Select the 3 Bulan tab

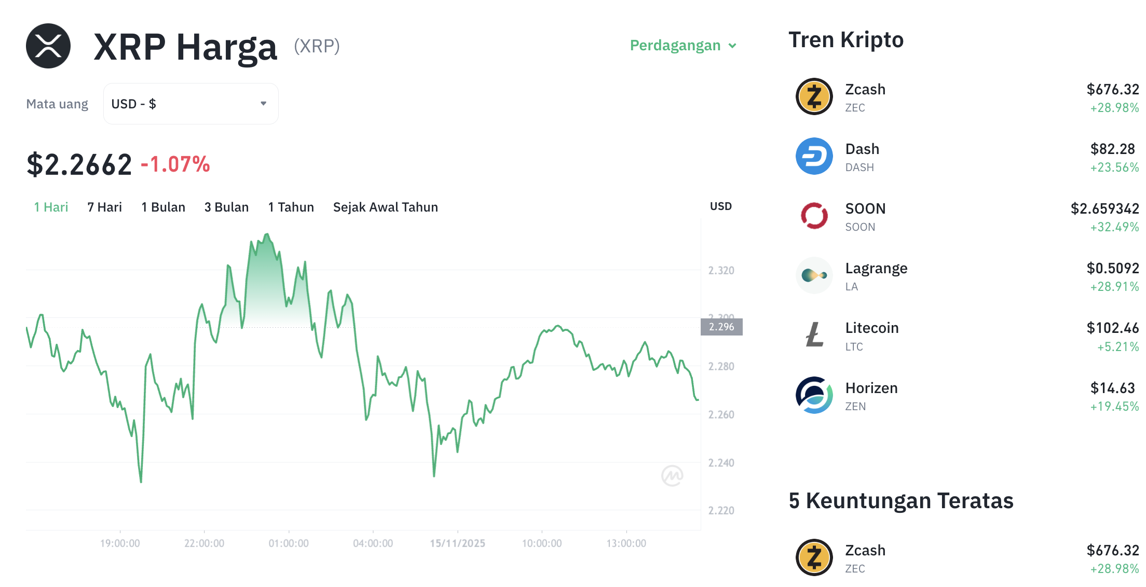tap(226, 207)
